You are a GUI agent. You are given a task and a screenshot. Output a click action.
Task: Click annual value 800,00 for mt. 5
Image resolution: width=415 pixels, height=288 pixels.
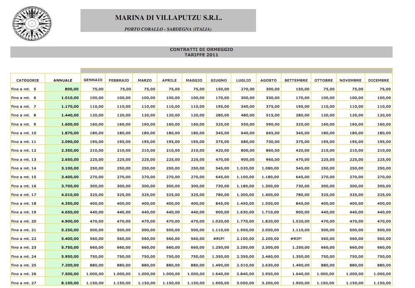72,90
